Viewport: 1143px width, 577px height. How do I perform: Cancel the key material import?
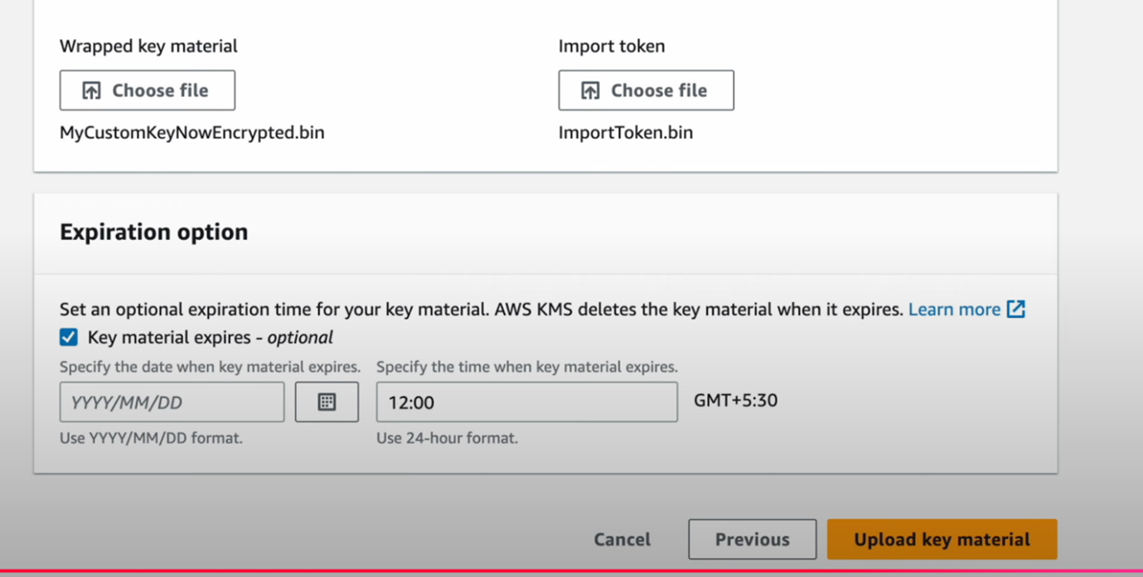click(x=622, y=540)
